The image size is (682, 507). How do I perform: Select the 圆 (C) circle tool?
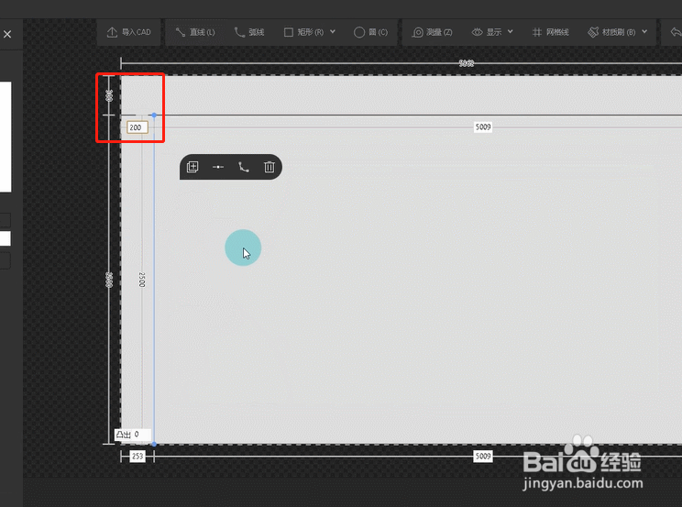[x=370, y=32]
